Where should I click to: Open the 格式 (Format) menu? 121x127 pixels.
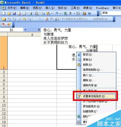tap(62, 8)
